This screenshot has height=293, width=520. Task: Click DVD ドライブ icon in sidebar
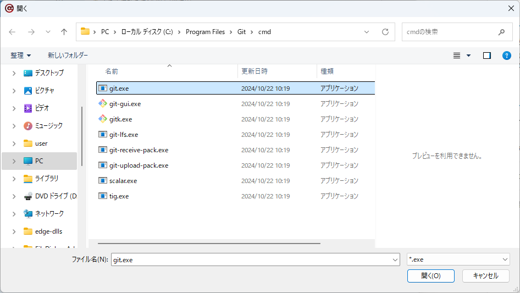(28, 196)
